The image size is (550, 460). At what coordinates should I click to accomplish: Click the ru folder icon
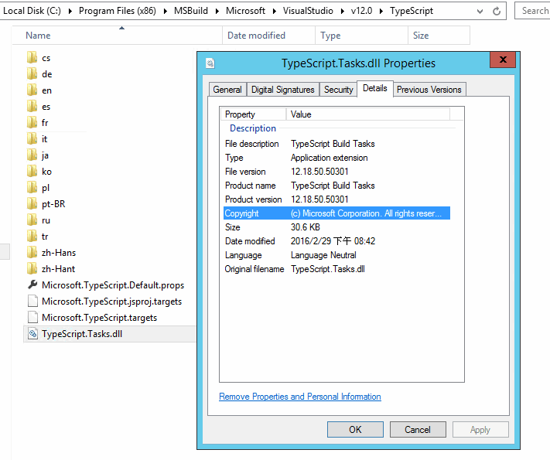(32, 220)
